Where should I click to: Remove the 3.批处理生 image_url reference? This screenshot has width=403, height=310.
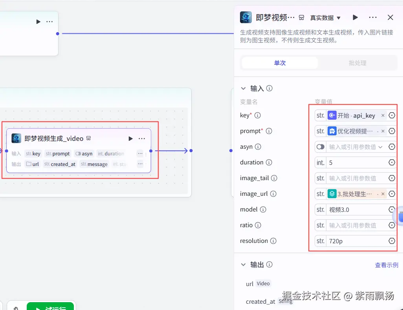pos(383,194)
